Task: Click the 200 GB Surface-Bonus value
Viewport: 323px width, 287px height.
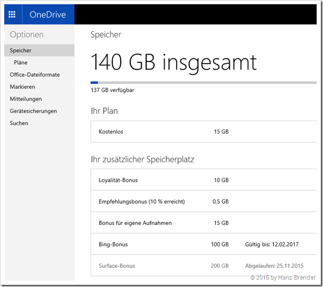Action: point(220,266)
